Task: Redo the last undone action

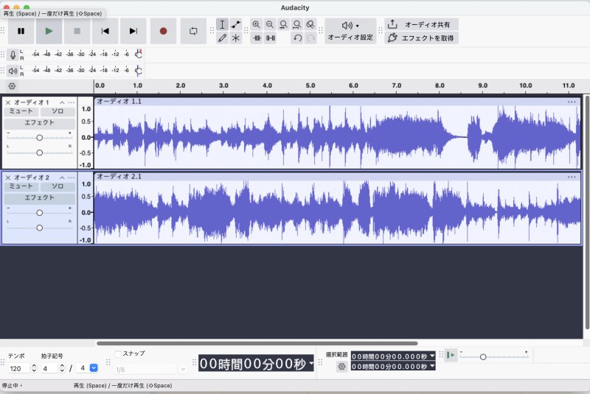Action: click(x=310, y=38)
